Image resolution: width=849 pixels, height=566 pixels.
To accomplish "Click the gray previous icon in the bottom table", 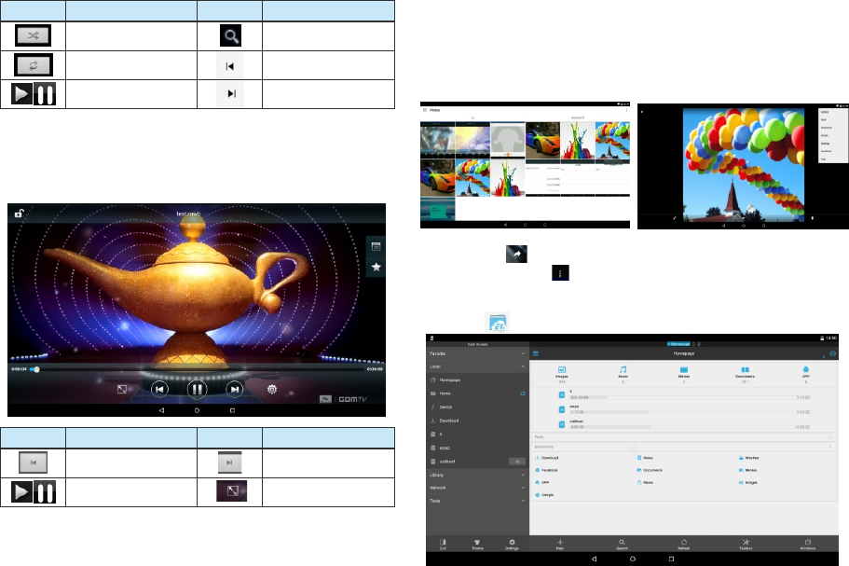I will tap(33, 462).
